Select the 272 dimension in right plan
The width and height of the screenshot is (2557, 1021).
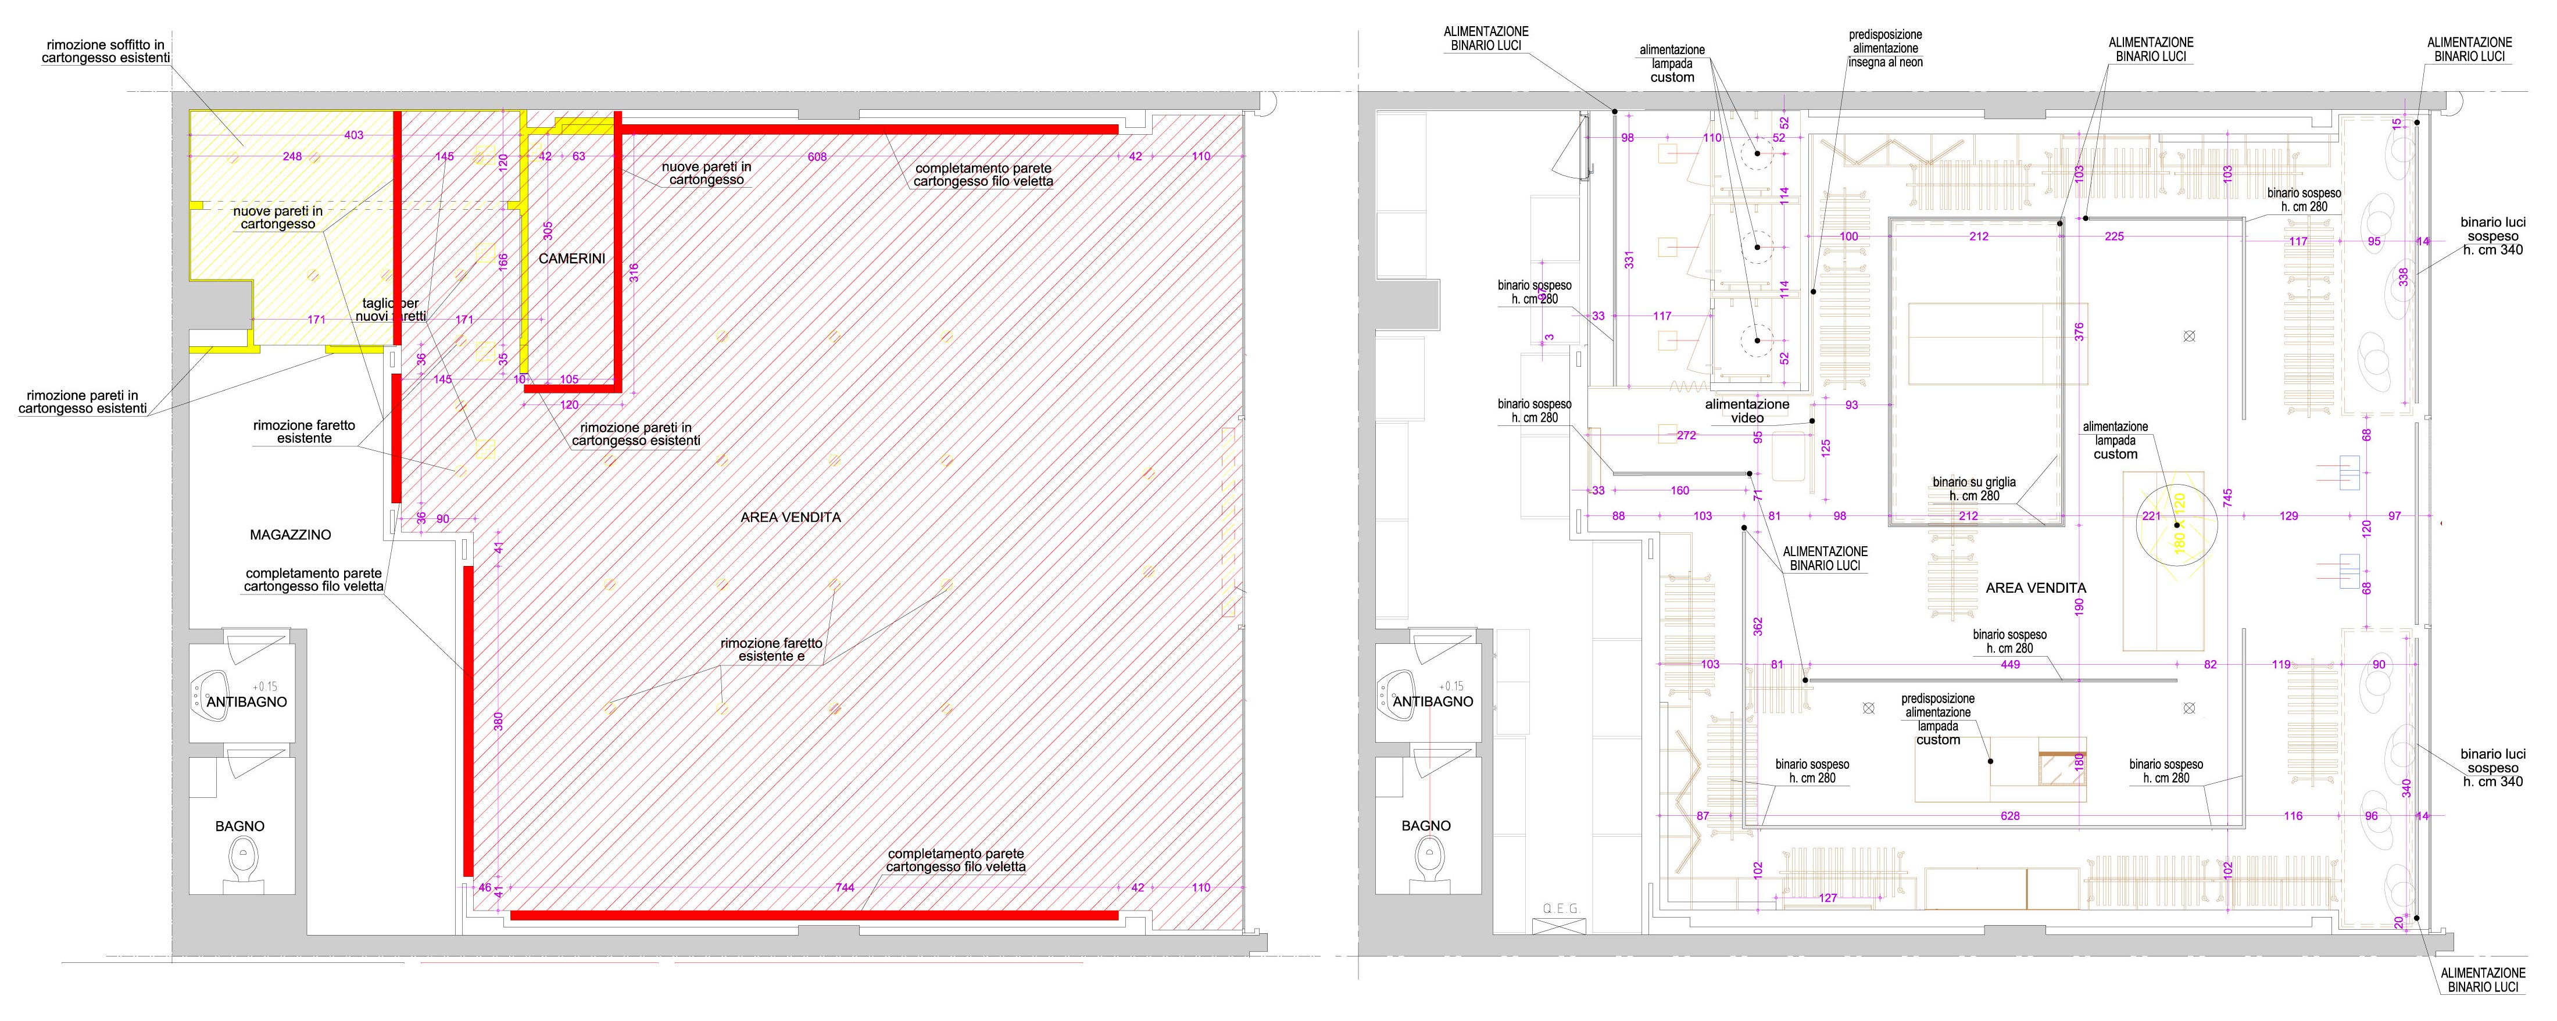tap(1686, 436)
